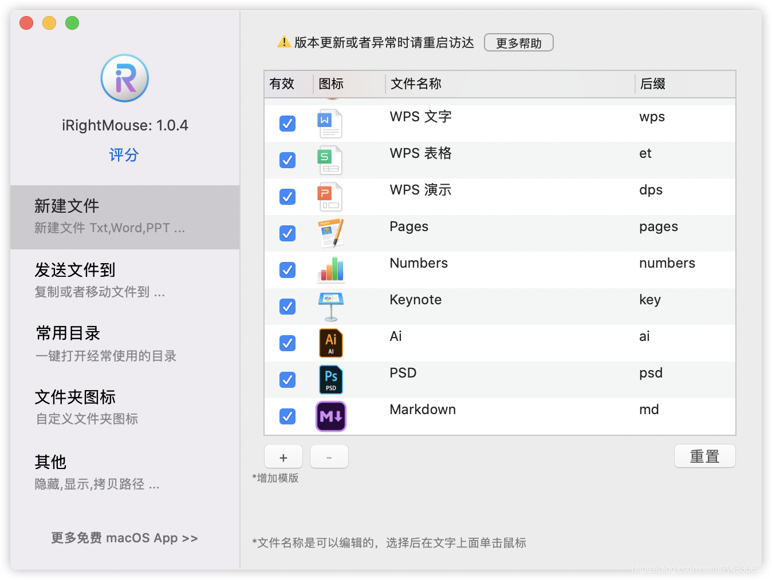This screenshot has width=772, height=580.
Task: Click the 后缀 column header
Action: (x=685, y=84)
